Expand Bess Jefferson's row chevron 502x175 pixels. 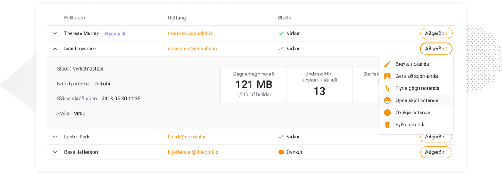[55, 152]
